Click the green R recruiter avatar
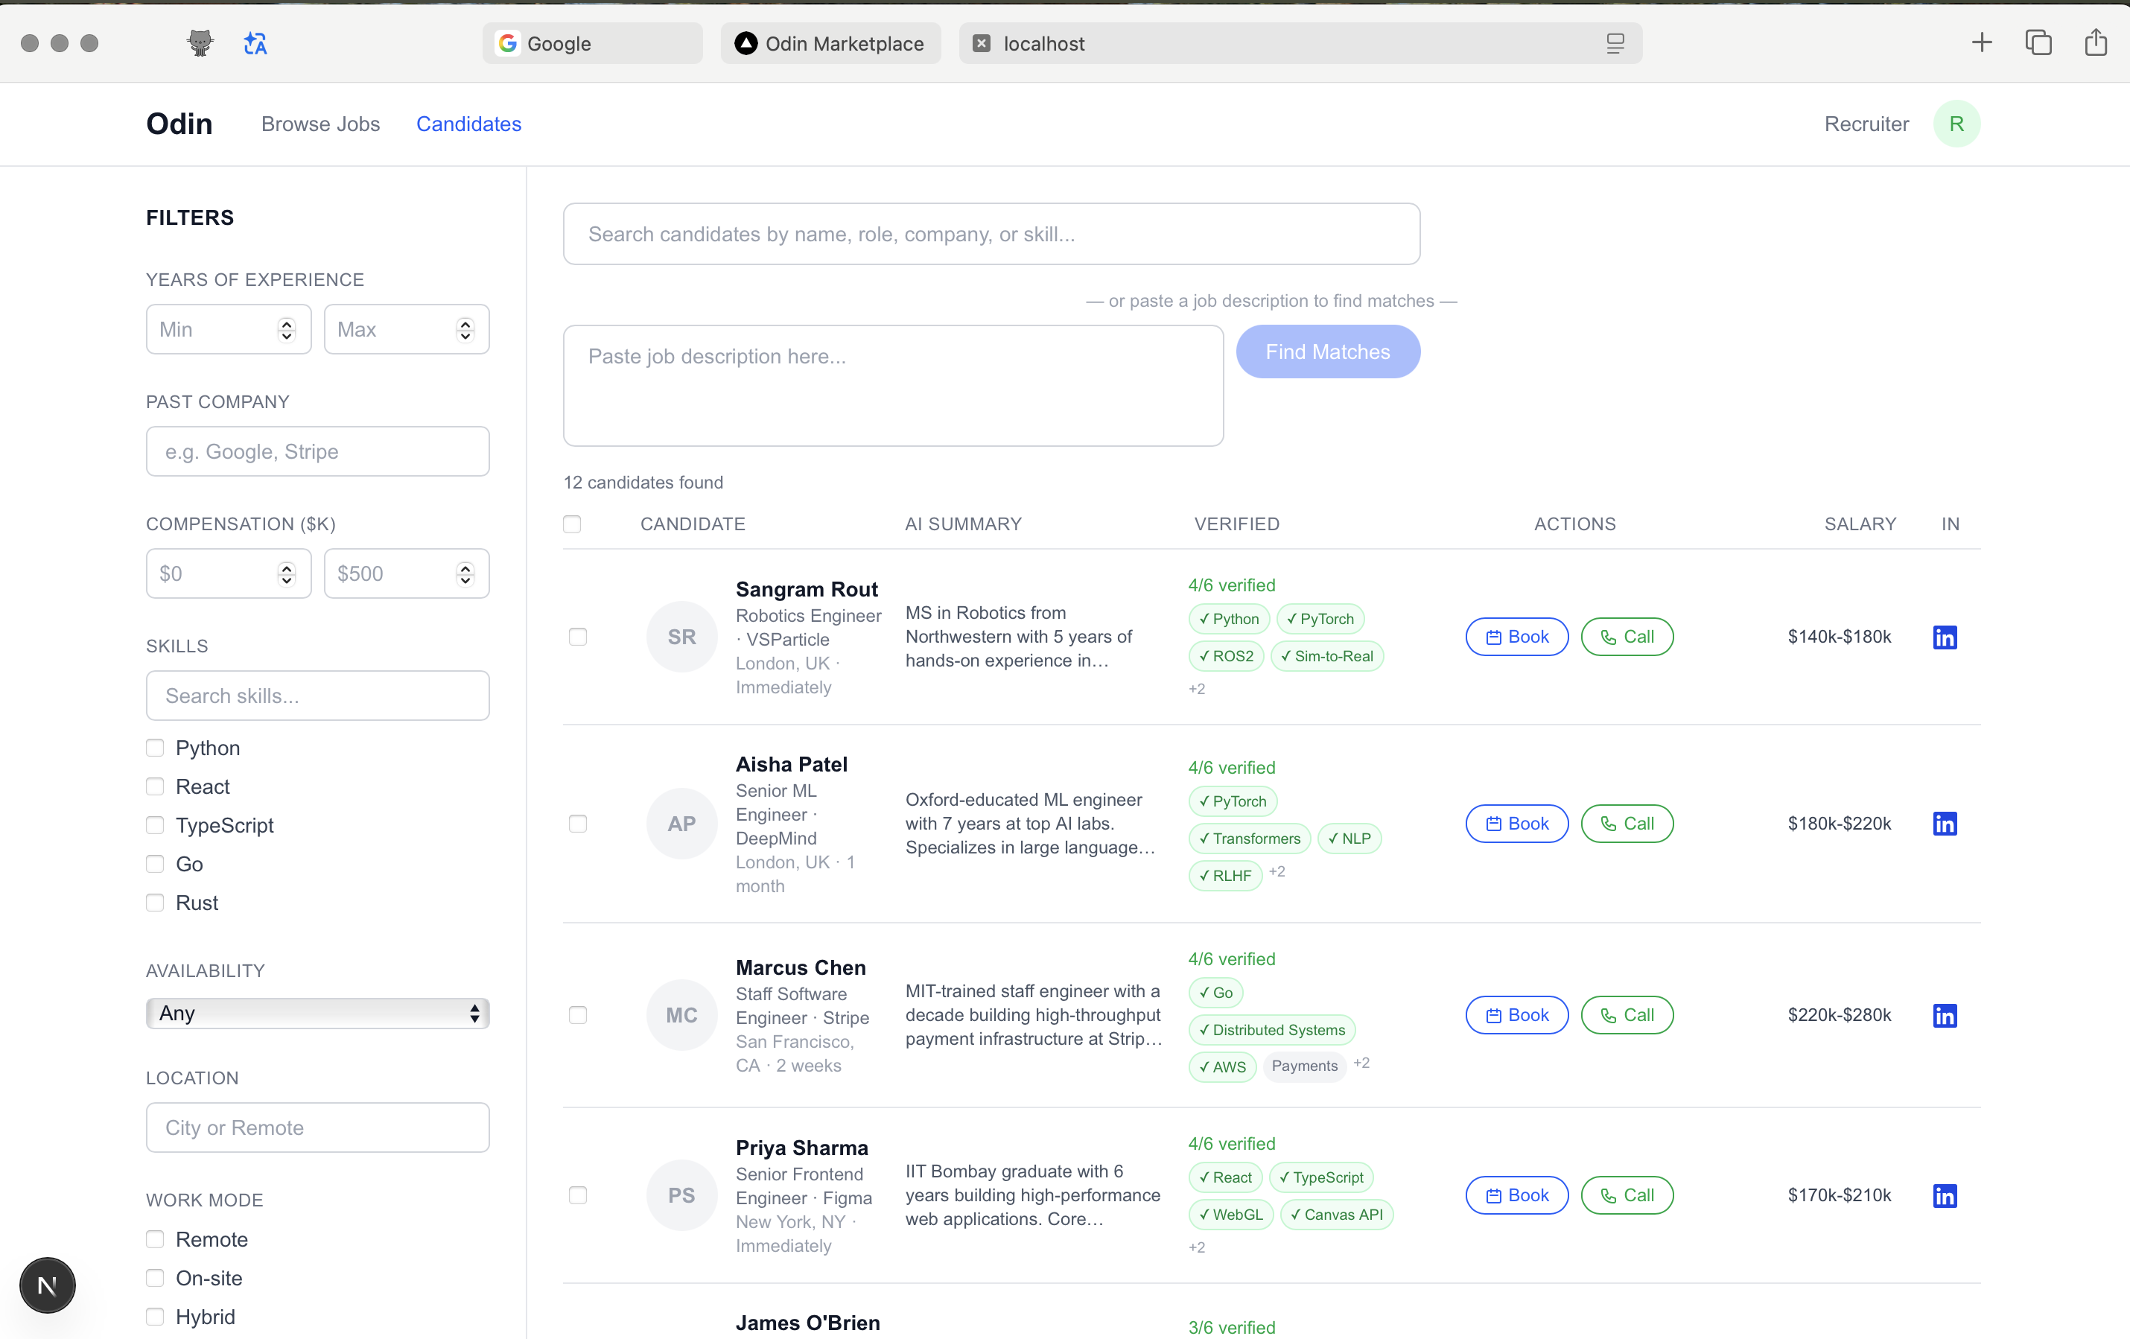 tap(1956, 124)
